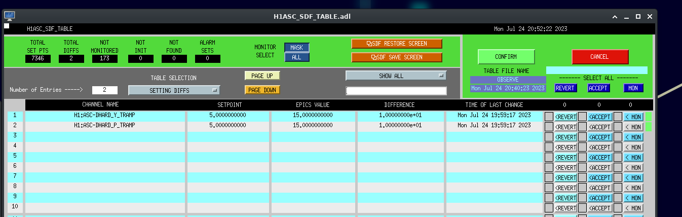This screenshot has width=682, height=217.
Task: Click the small white square under the window icon
Action: point(7,26)
